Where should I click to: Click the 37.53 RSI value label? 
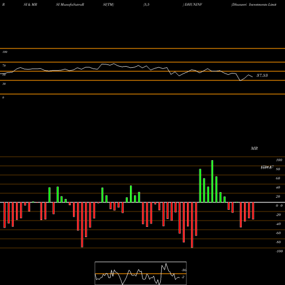(262, 75)
